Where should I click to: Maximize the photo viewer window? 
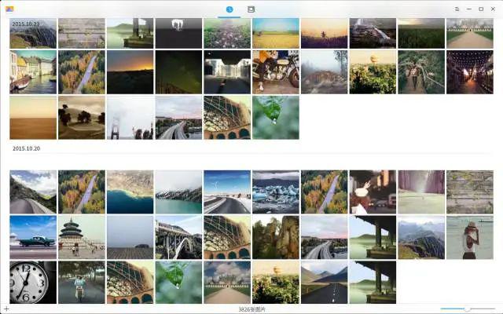pos(481,9)
